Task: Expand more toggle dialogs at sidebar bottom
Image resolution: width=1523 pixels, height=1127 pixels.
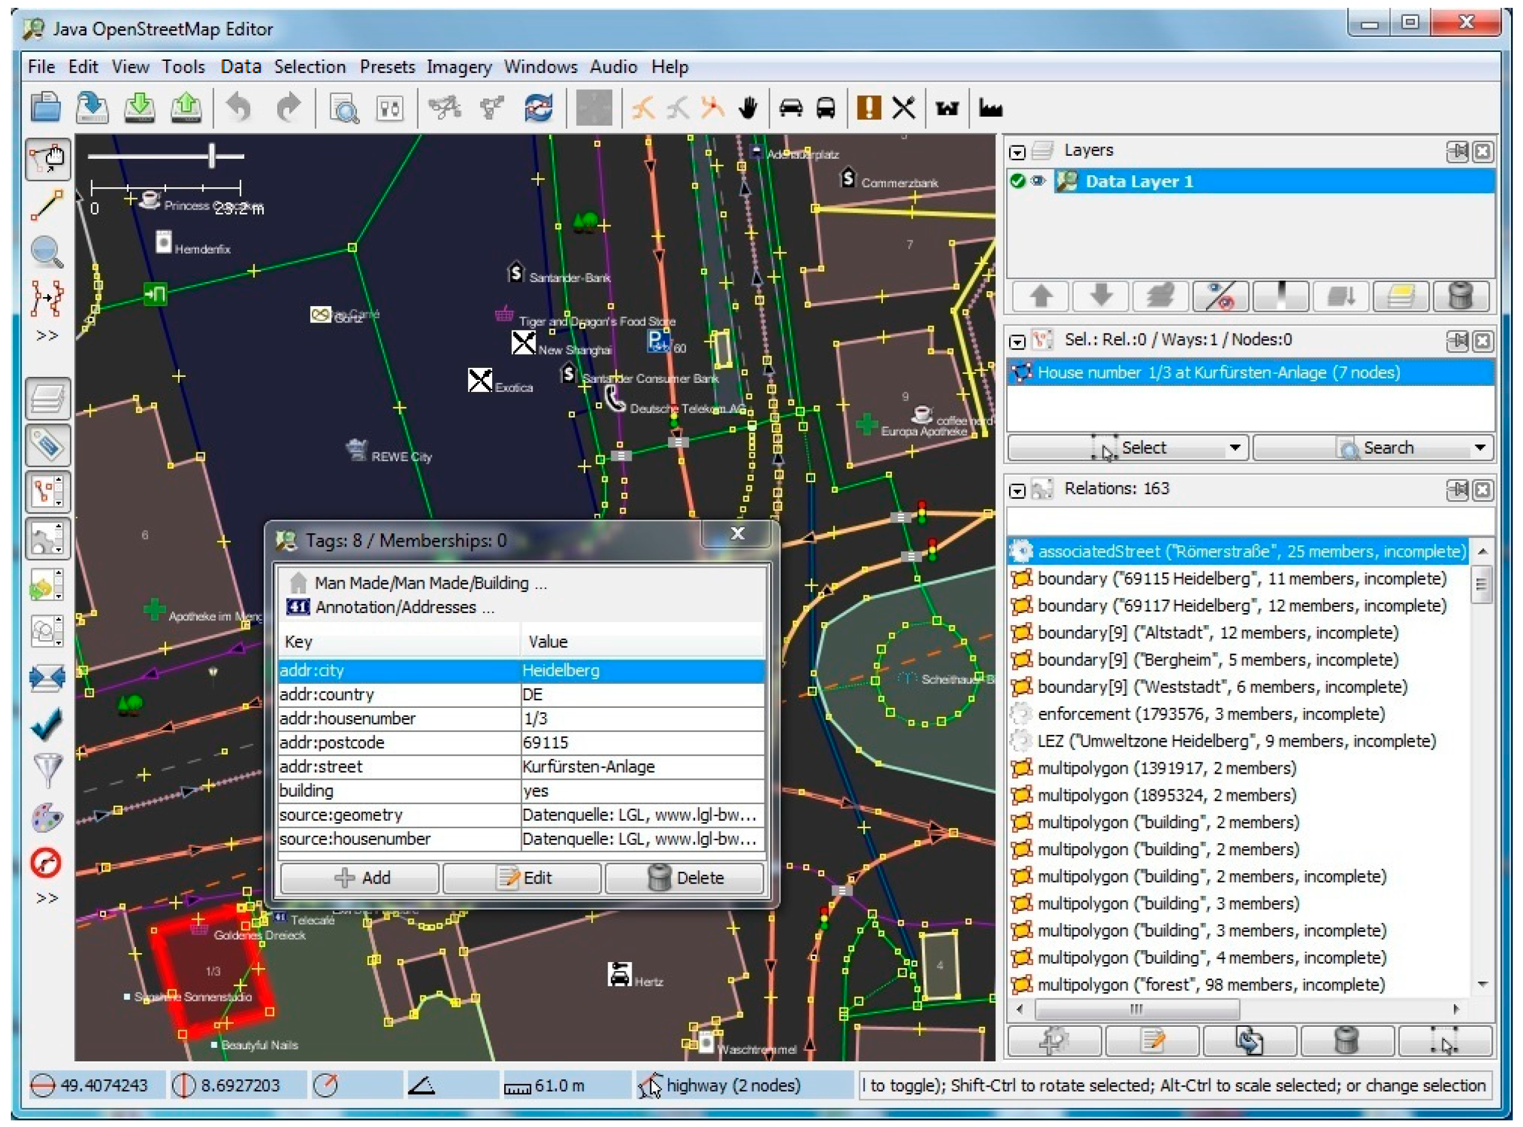Action: pos(47,897)
